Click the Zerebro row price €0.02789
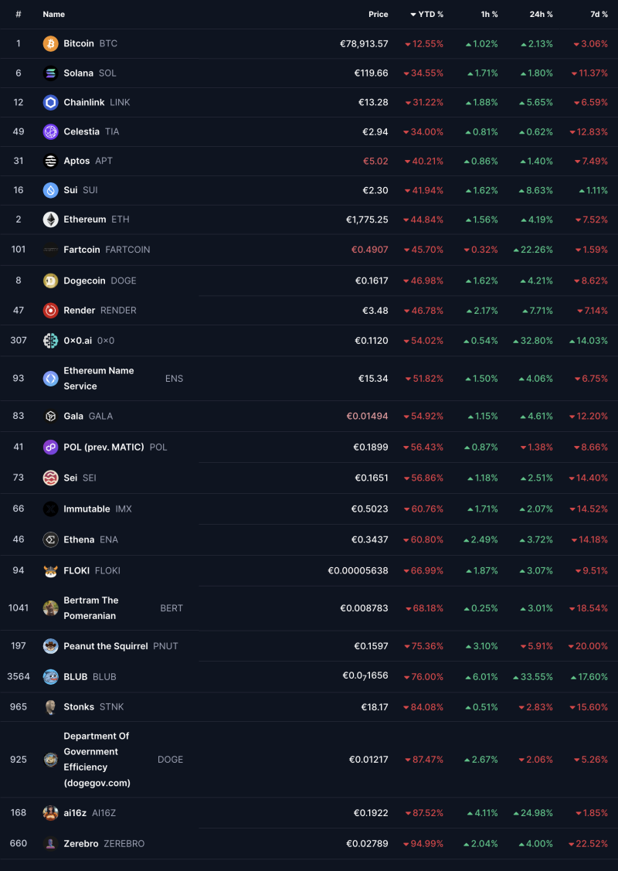 (367, 844)
